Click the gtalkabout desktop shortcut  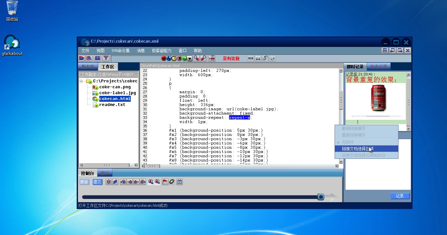click(x=12, y=45)
